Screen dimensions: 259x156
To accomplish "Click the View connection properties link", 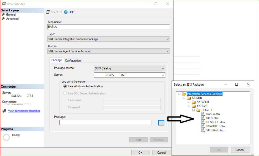I will point(24,111).
